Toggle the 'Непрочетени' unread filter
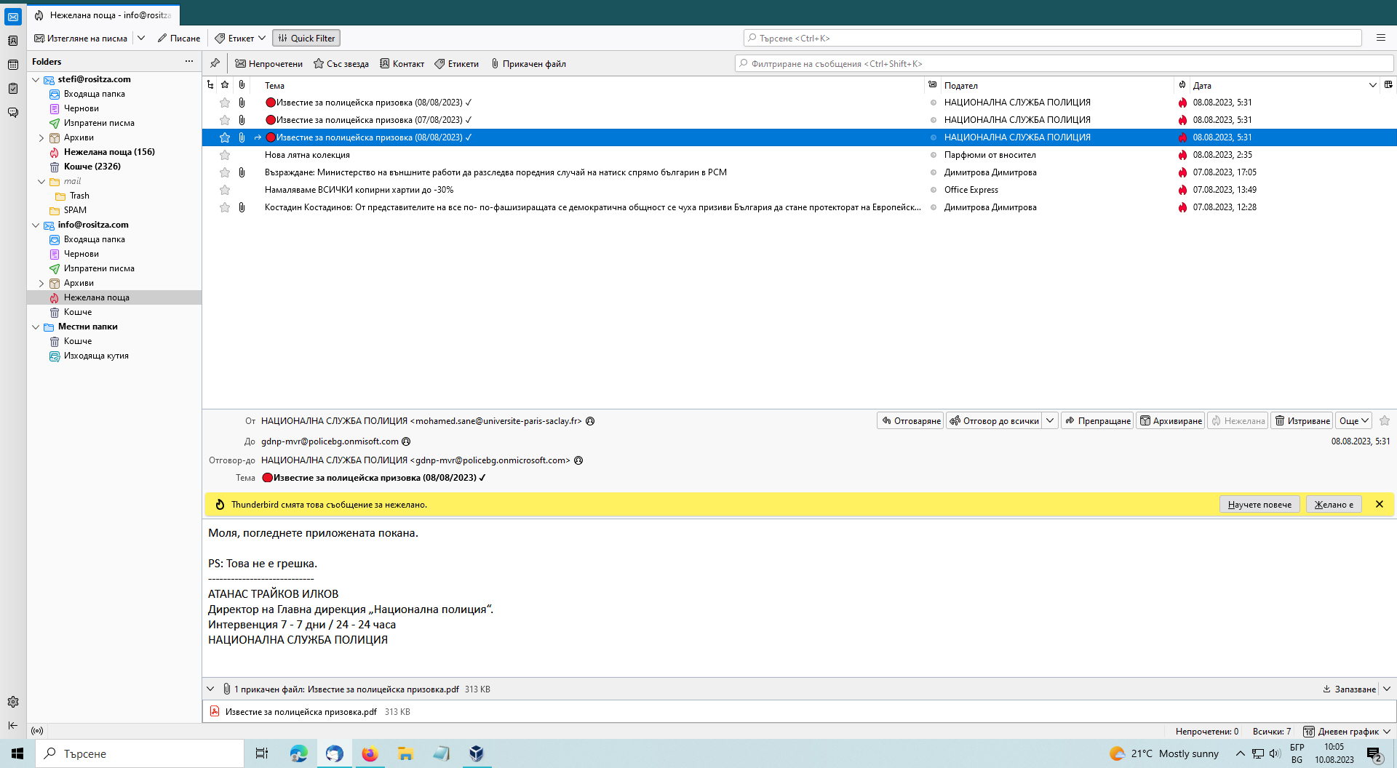This screenshot has width=1397, height=768. [268, 64]
